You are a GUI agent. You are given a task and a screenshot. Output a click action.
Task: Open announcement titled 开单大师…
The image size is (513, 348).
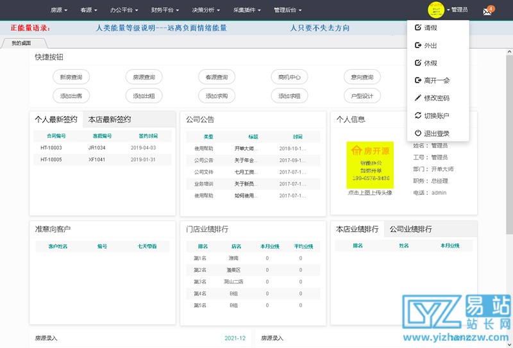point(246,149)
